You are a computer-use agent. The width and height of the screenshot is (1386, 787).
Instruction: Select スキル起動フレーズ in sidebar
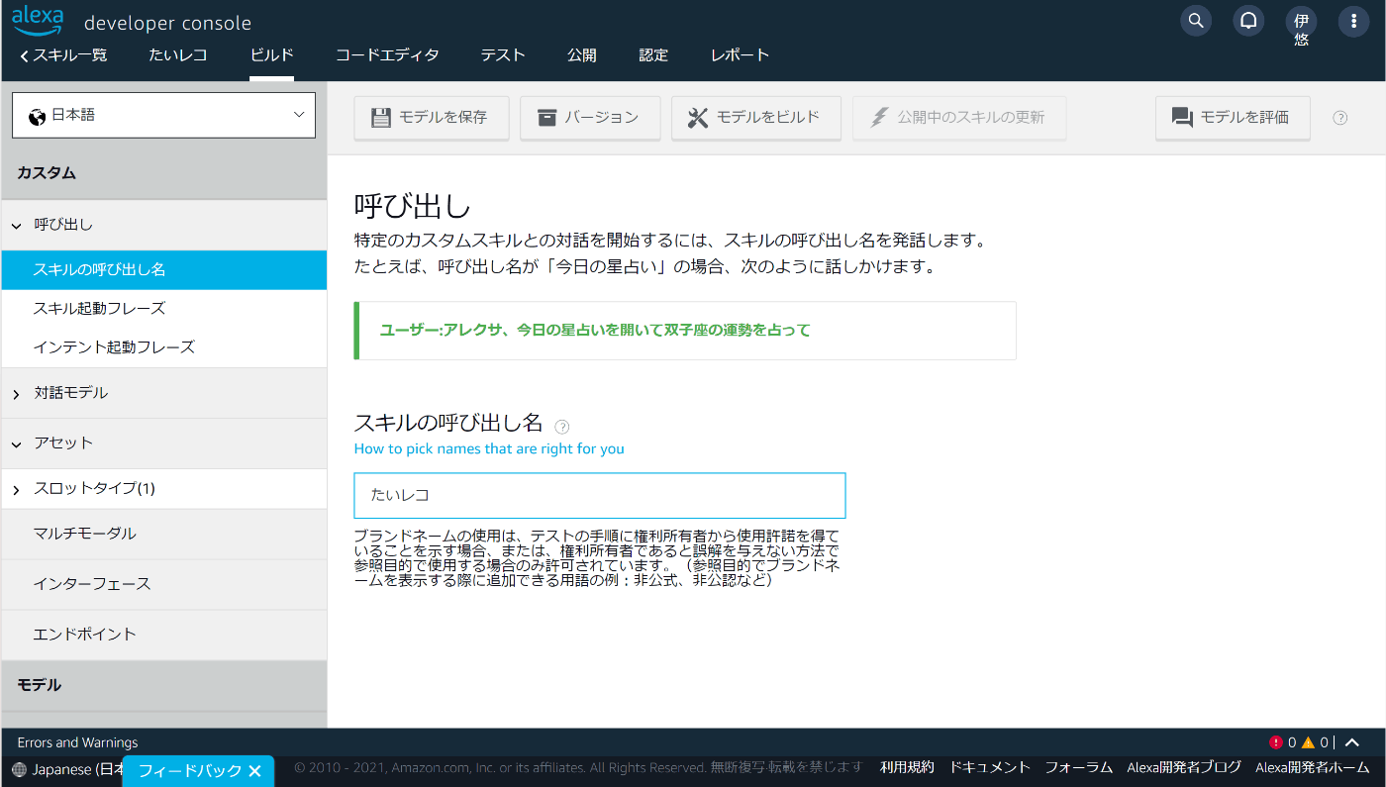coord(163,308)
